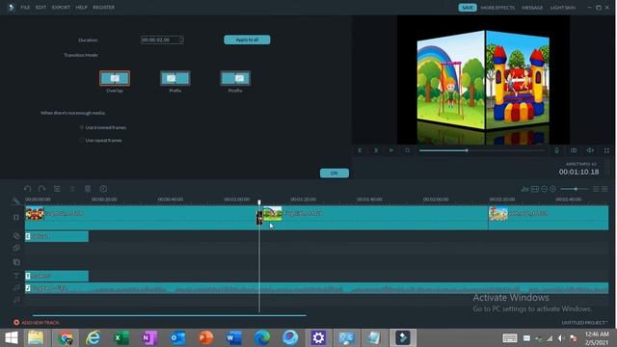Redo the timeline action
617x347 pixels.
[x=41, y=189]
